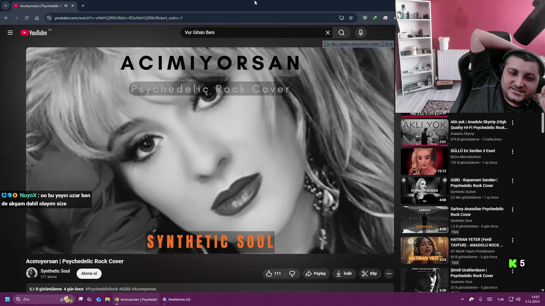
Task: Open #Acımıyorsan hashtag link
Action: coord(144,289)
